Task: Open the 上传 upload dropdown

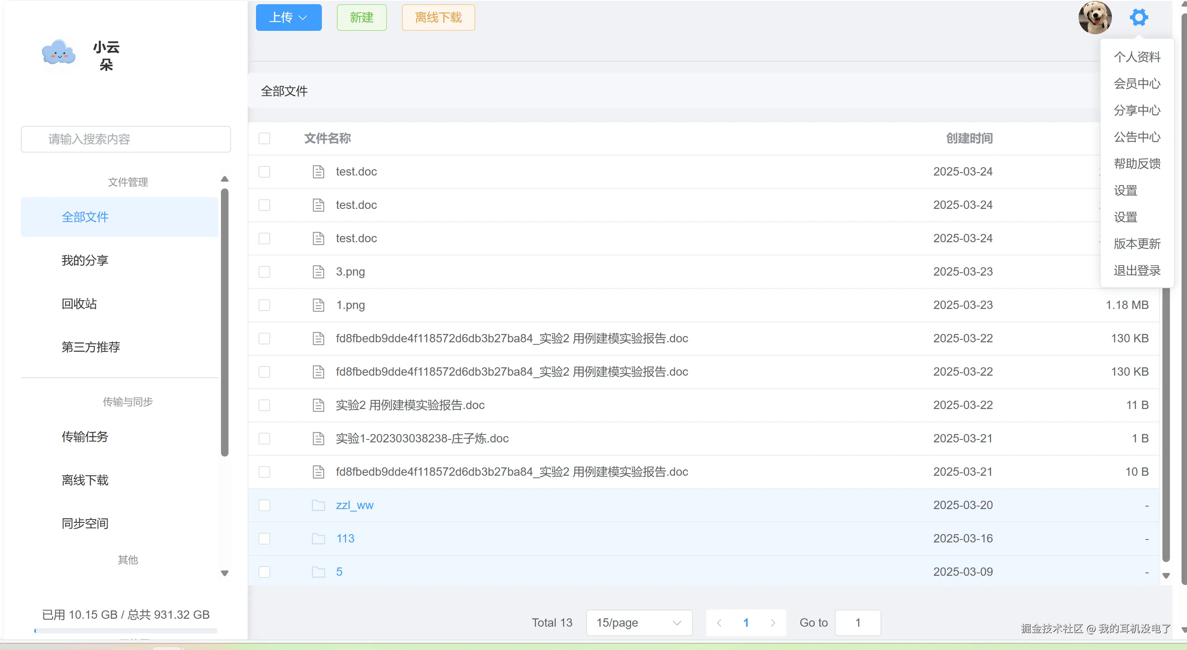Action: (289, 18)
